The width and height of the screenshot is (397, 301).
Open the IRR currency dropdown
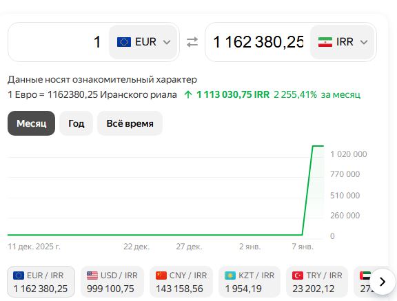point(342,42)
